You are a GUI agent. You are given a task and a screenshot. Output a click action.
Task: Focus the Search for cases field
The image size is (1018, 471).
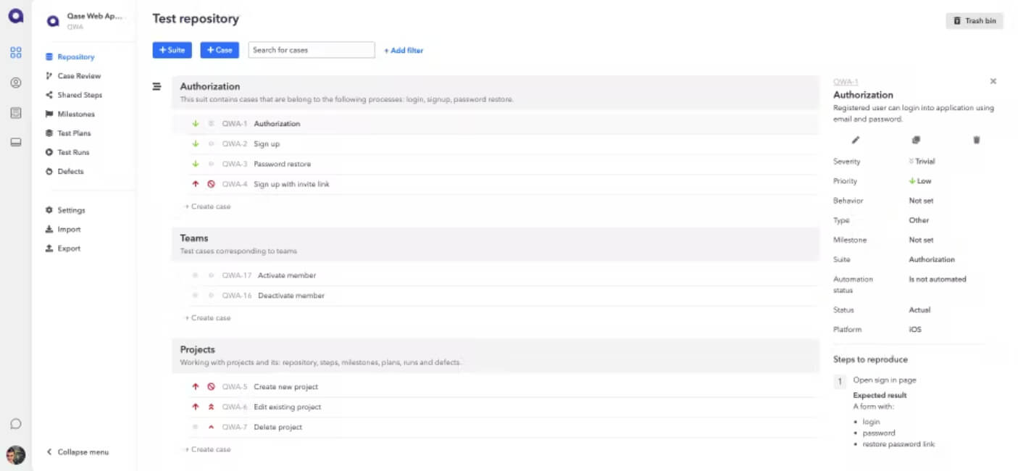coord(312,50)
